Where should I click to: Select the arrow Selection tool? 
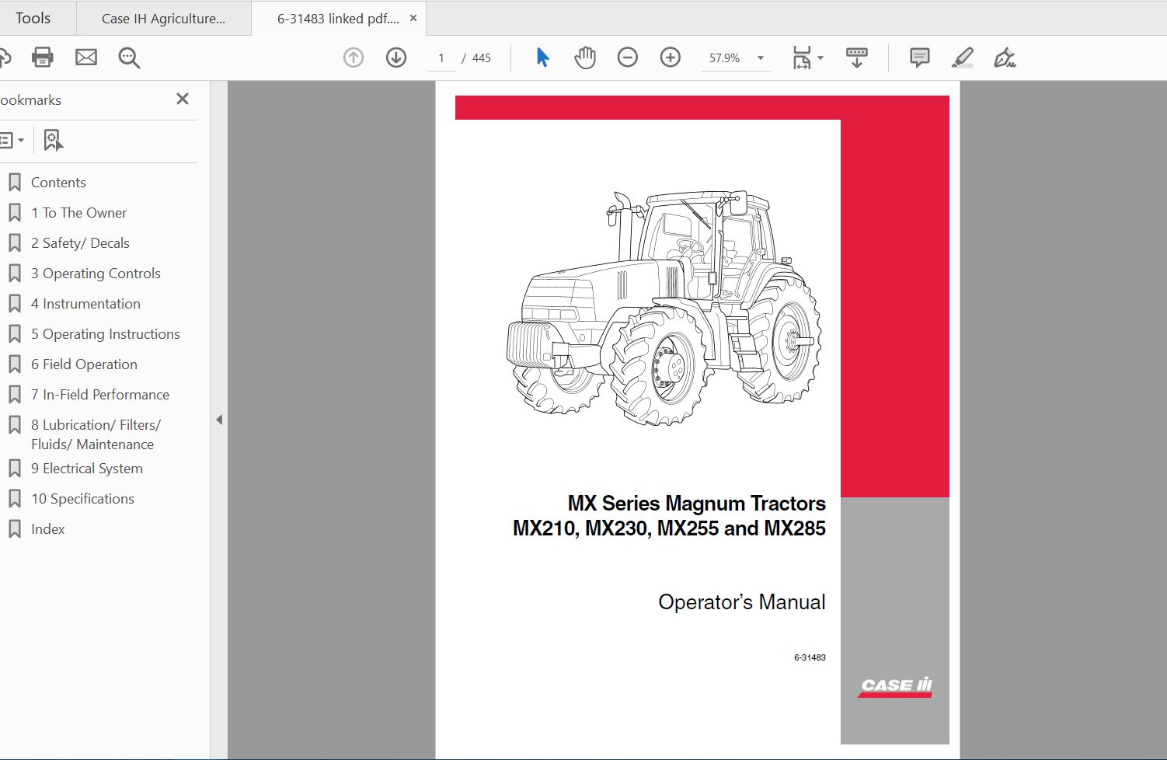point(542,58)
